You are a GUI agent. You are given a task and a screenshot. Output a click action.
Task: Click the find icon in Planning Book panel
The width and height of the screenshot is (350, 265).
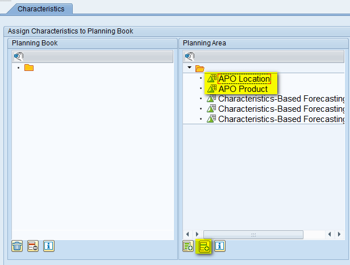(18, 56)
